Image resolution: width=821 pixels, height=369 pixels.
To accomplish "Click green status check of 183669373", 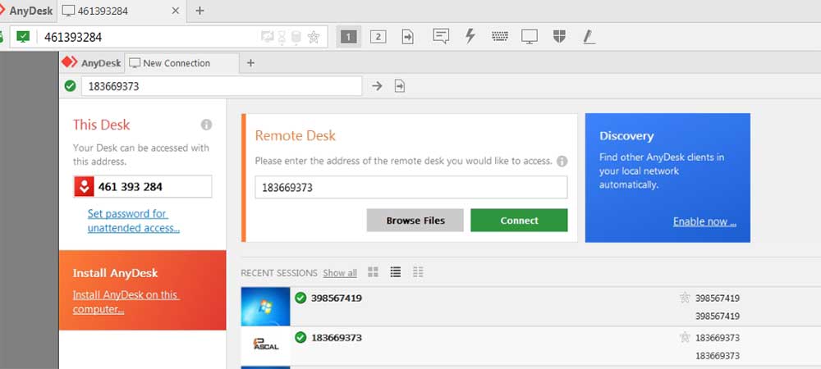I will pyautogui.click(x=300, y=338).
